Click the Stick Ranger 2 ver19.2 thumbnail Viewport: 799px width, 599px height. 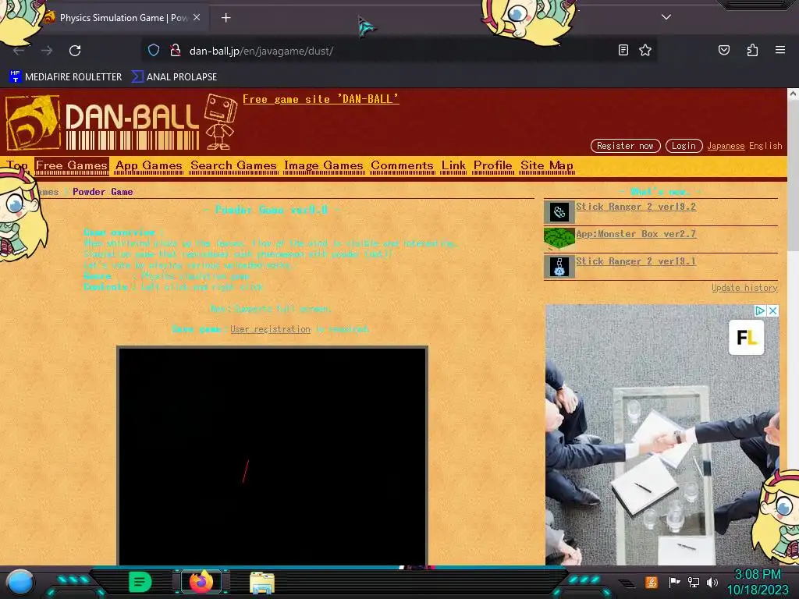(559, 212)
